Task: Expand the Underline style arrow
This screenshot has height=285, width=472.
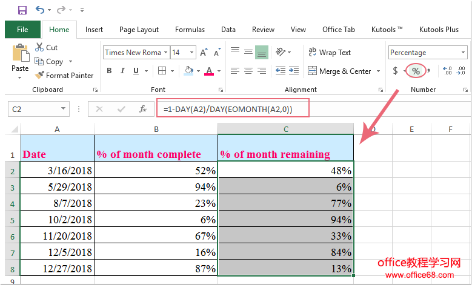Action: point(146,71)
